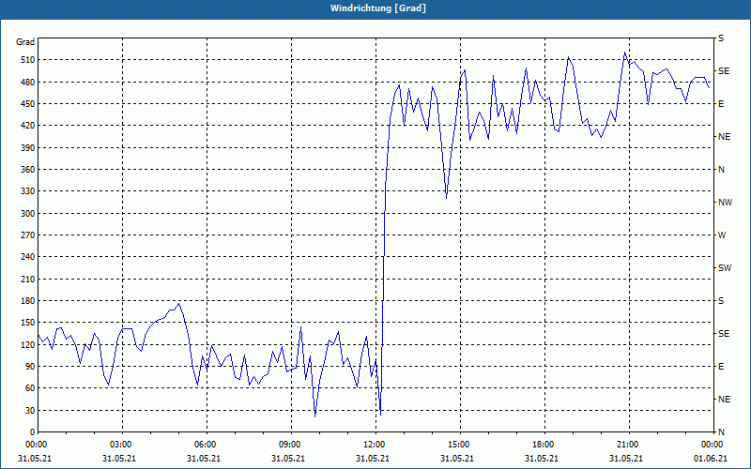This screenshot has width=751, height=469.
Task: Click the SE compass label at 480 gridline
Action: 724,71
